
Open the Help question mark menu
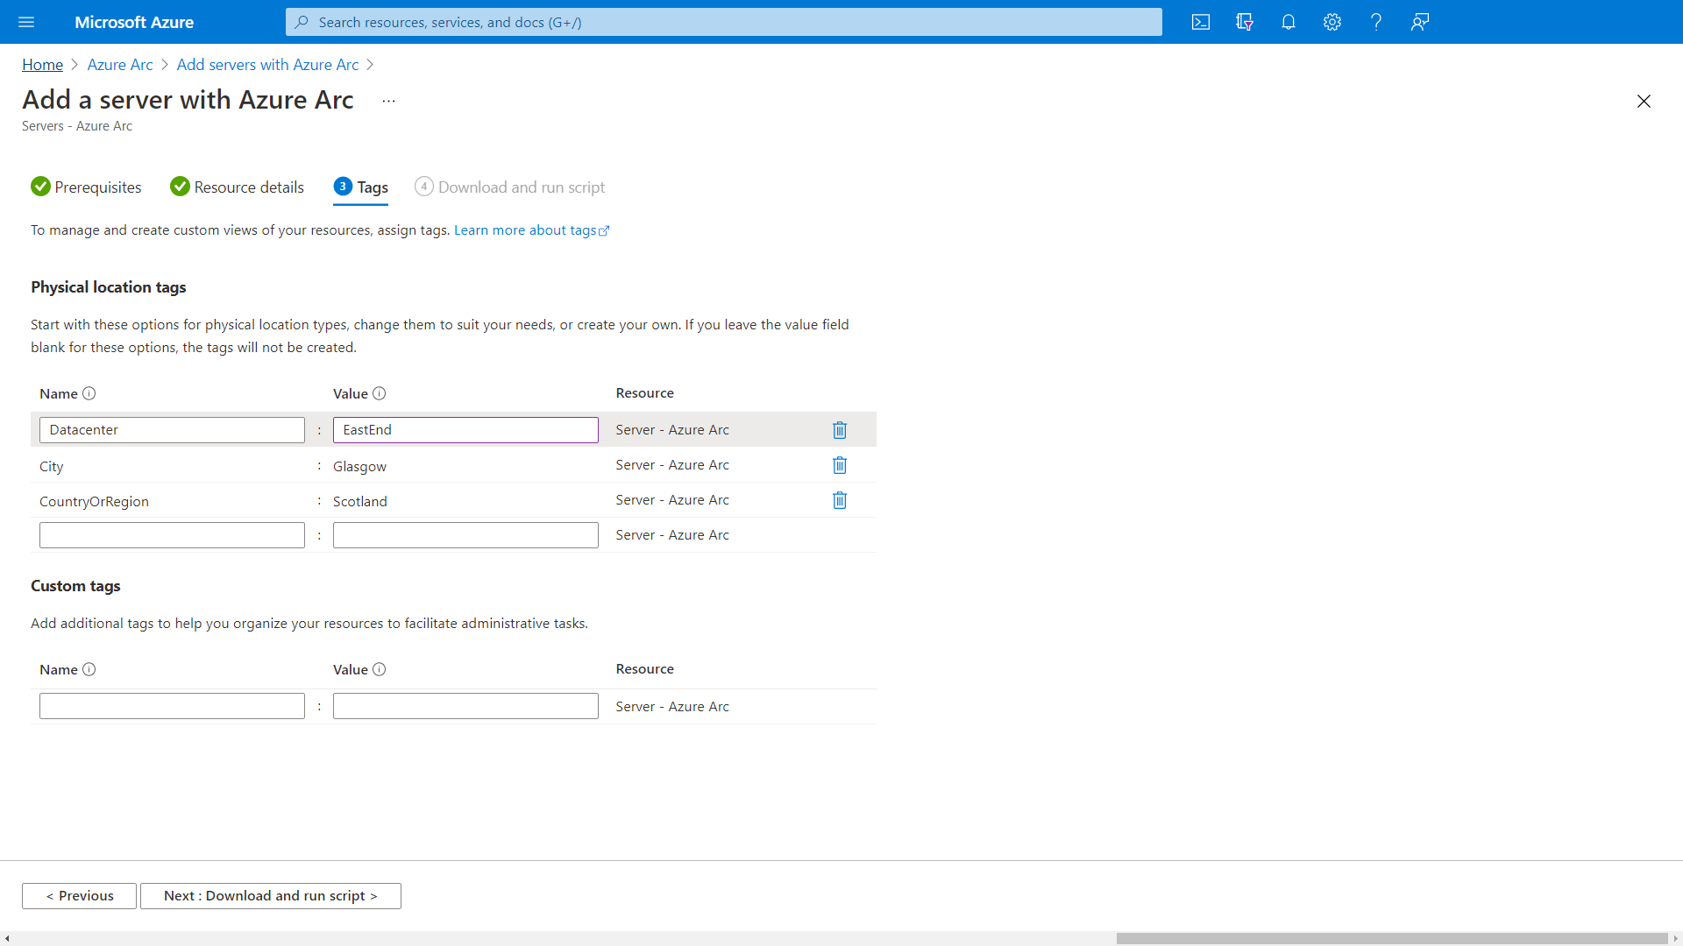(x=1376, y=22)
